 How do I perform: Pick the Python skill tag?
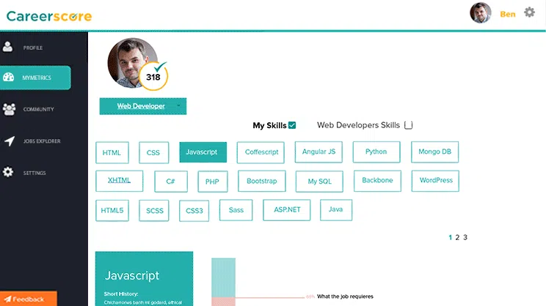pyautogui.click(x=376, y=152)
